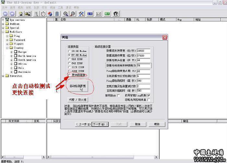The width and height of the screenshot is (227, 163).
Task: Click the back arrow toolbar icon
Action: pyautogui.click(x=6, y=14)
